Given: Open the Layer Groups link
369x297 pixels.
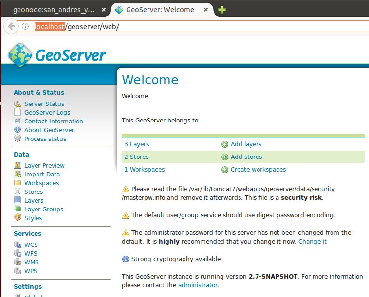Looking at the screenshot, I should click(x=44, y=209).
